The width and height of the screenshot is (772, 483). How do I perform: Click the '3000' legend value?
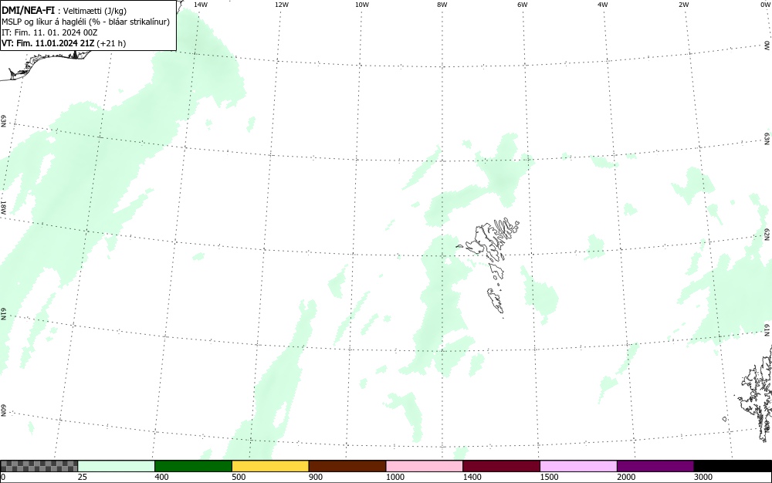pyautogui.click(x=703, y=477)
